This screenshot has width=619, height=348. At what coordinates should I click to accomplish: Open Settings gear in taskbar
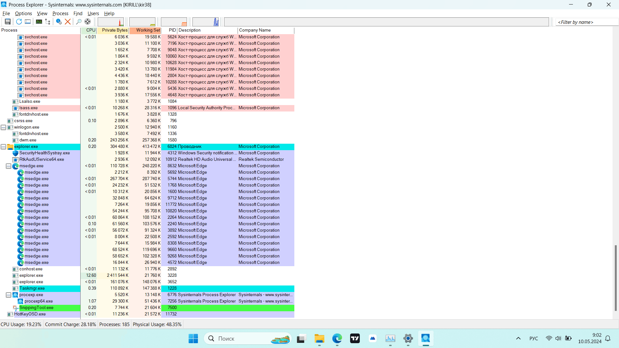tap(408, 339)
